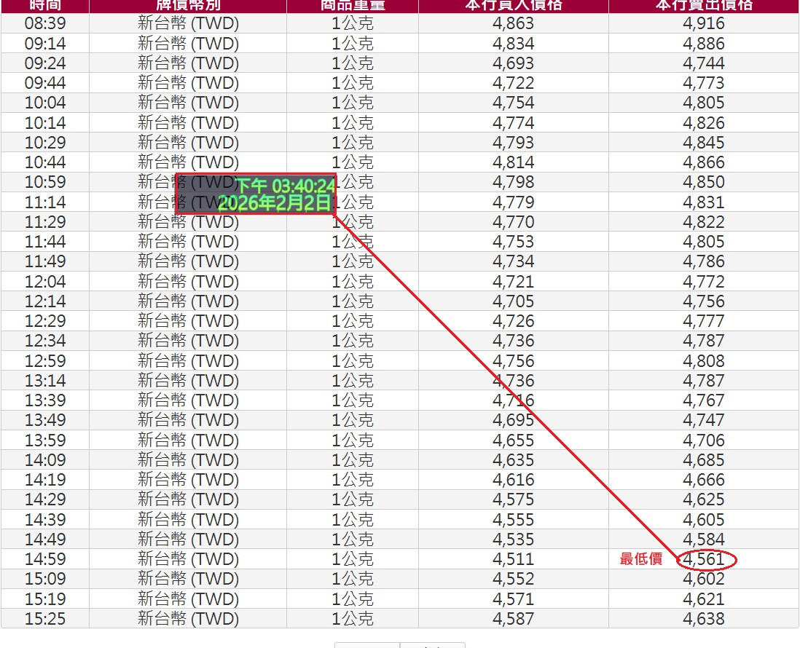Click buy price 4,798 in the 10:59 row
The height and width of the screenshot is (648, 800).
[513, 183]
